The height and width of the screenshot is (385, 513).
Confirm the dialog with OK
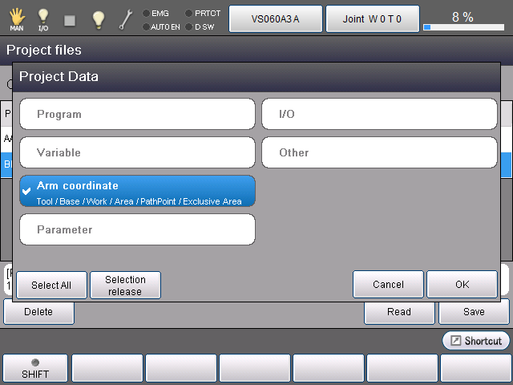click(462, 285)
